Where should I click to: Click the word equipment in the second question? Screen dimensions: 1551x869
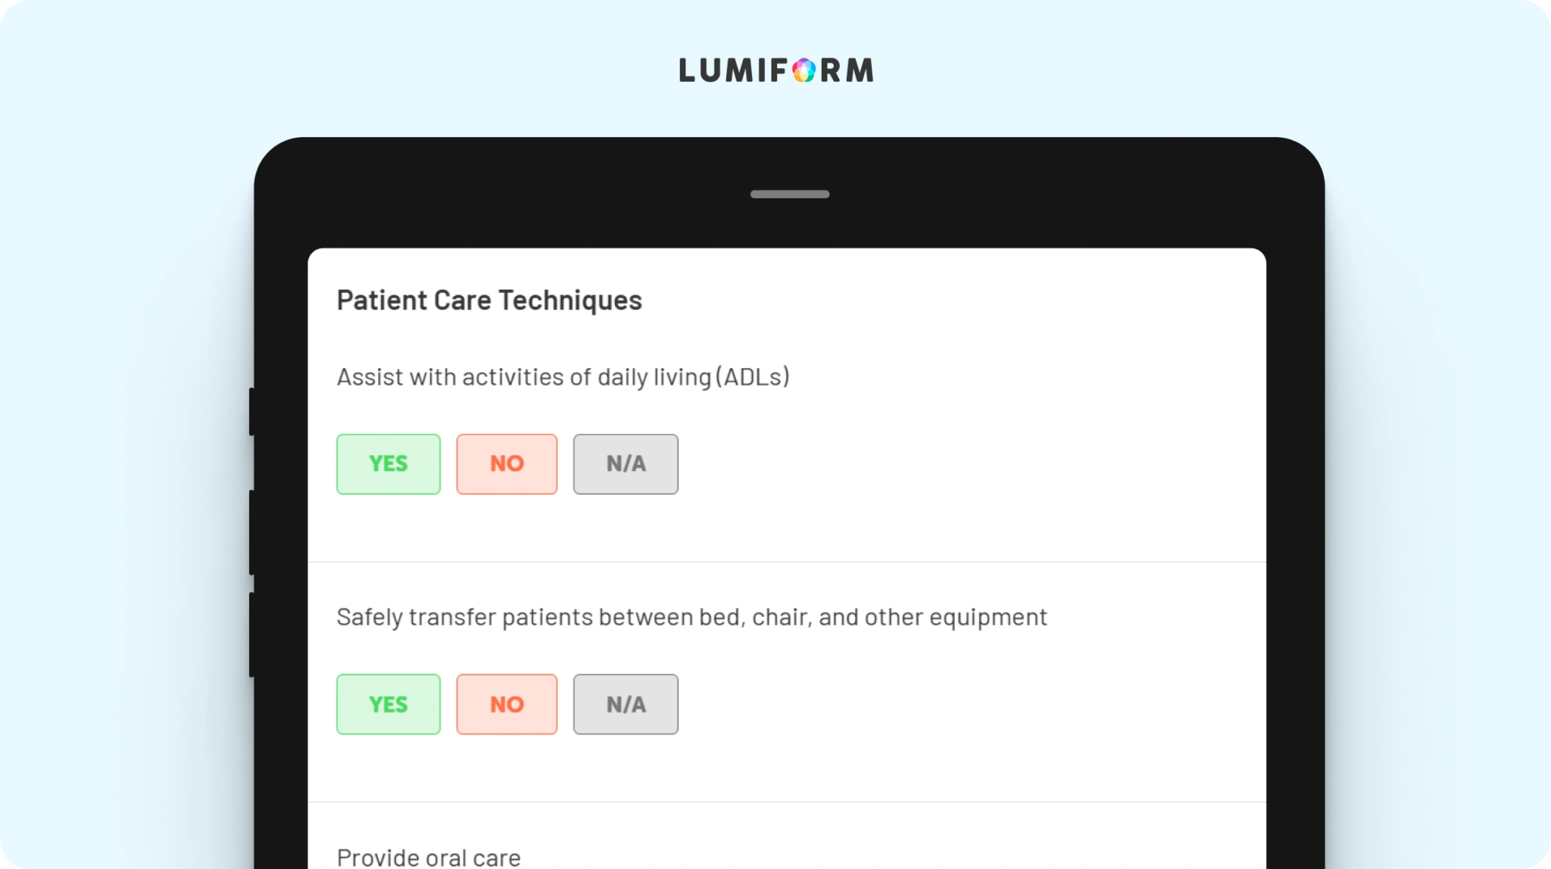988,618
